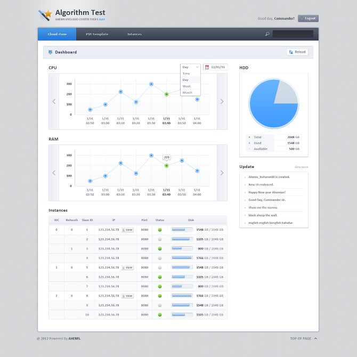Click the Logout button
Screen dimensions: 357x357
308,19
